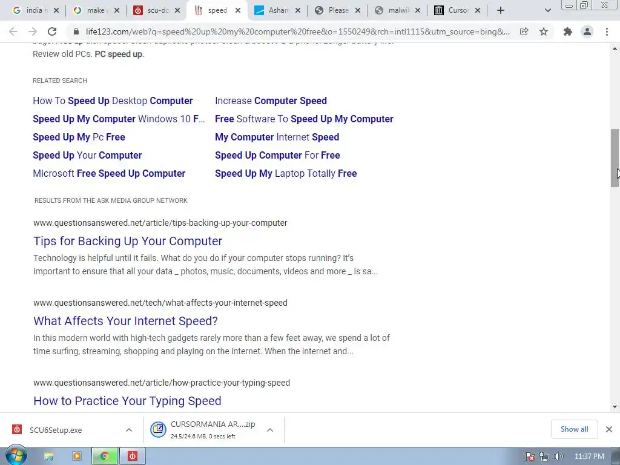The width and height of the screenshot is (620, 465).
Task: Close the 'india' Google tab
Action: pyautogui.click(x=56, y=10)
